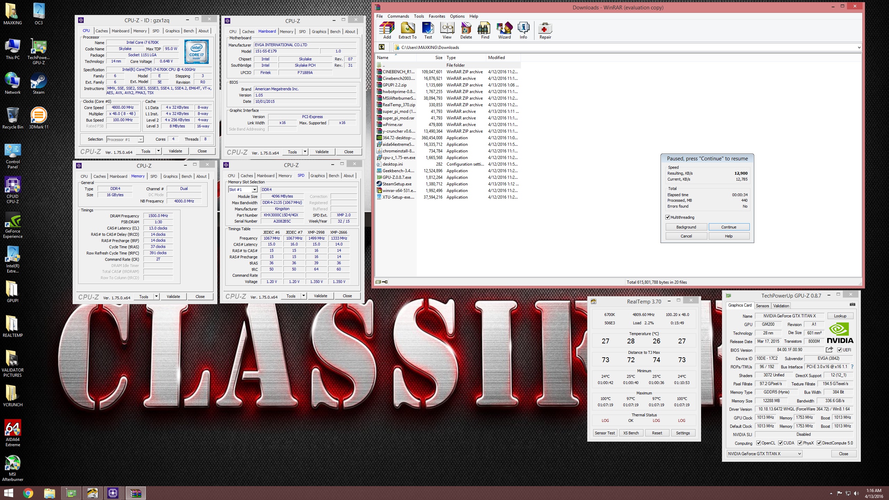Open the WinRAR Wizard icon

coord(504,31)
